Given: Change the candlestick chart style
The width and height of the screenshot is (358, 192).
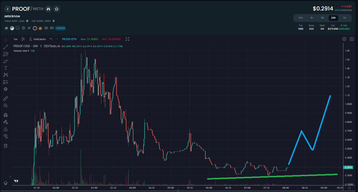Looking at the screenshot, I should [x=23, y=39].
